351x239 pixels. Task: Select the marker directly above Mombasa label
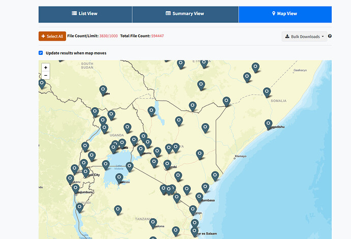pyautogui.click(x=199, y=196)
